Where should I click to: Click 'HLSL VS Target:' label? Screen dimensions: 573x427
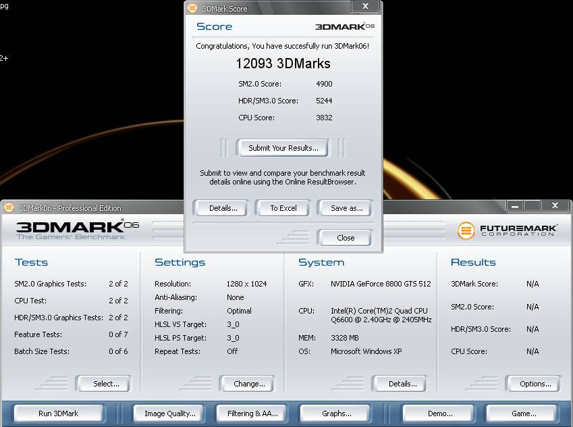coord(180,324)
